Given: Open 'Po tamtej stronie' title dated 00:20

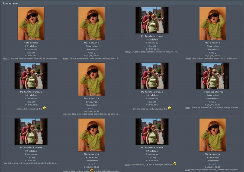Looking at the screenshot, I should [x=213, y=92].
